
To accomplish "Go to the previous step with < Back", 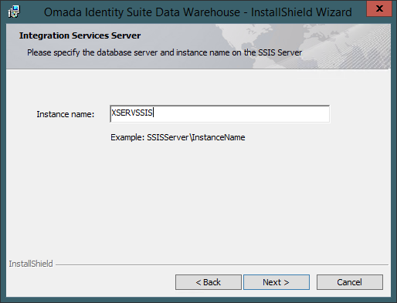I will [209, 282].
